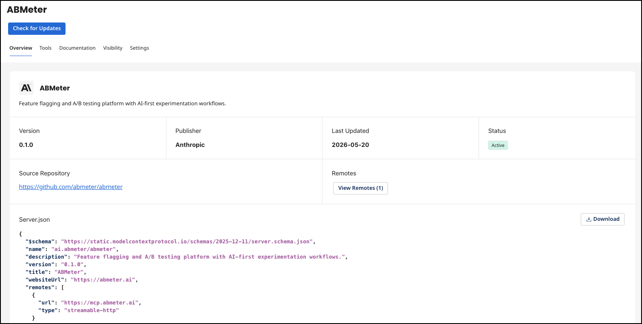Viewport: 642px width, 324px height.
Task: Click the Source Repository label
Action: click(44, 173)
